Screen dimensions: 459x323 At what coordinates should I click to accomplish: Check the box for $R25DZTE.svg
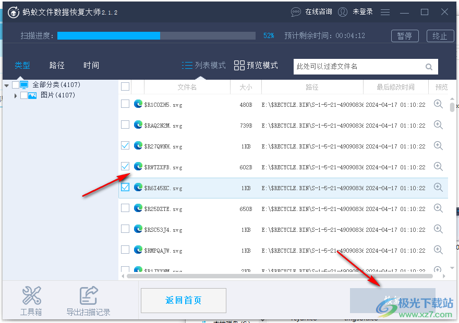pos(125,208)
